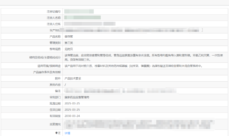Select the 审批部门 label
This screenshot has width=229, height=136.
pyautogui.click(x=55, y=97)
